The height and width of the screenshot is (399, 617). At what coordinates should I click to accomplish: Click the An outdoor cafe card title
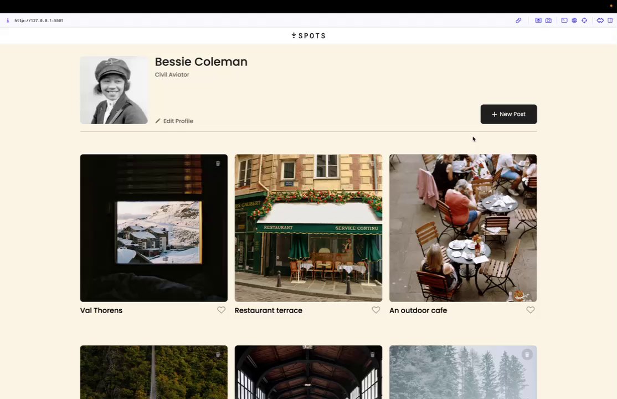(x=418, y=310)
